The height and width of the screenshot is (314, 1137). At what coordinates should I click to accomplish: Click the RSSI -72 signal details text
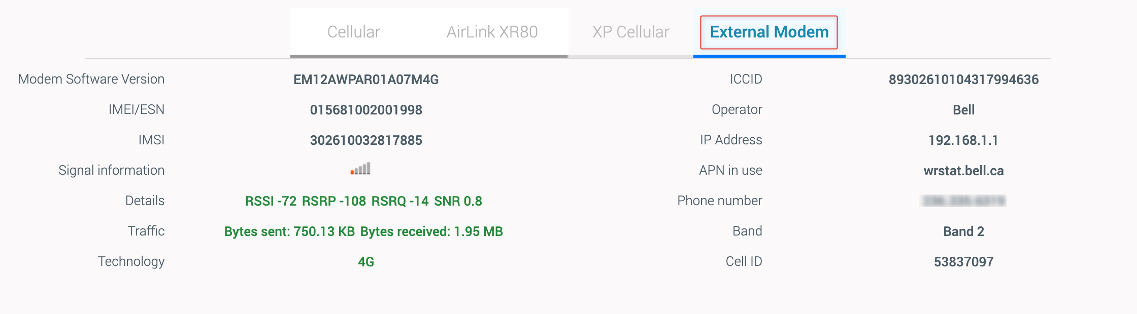(271, 201)
